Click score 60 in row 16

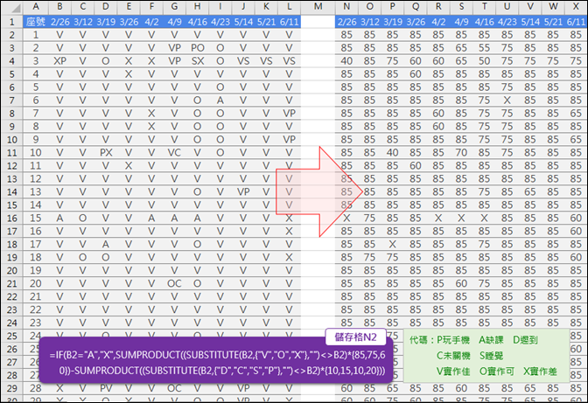pos(576,218)
